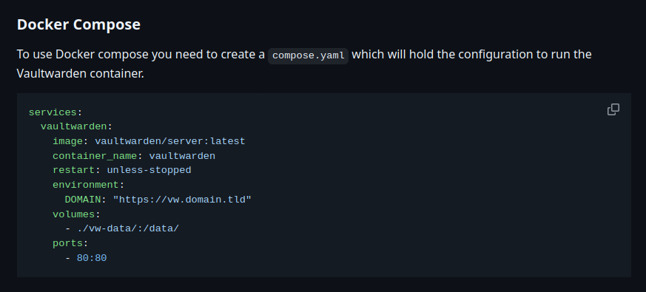Click the https://vw.domain.tld URL string
The image size is (646, 292).
pos(182,200)
